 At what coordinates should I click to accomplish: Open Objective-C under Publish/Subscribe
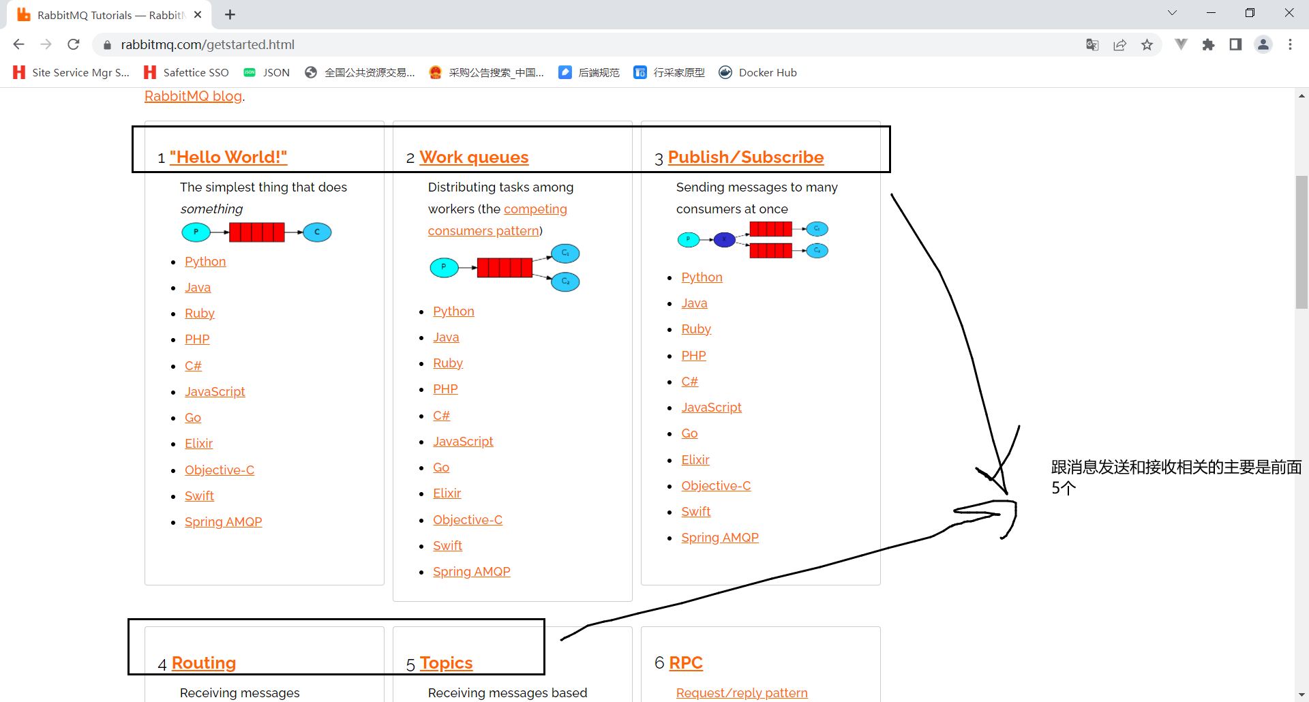[716, 485]
